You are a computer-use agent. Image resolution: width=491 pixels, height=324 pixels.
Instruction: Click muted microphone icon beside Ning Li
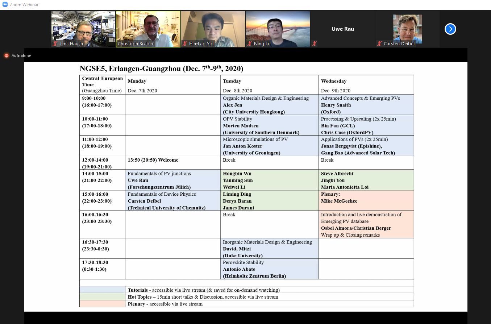[x=249, y=44]
